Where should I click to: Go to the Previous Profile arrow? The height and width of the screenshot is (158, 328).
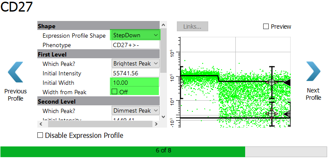coord(15,72)
